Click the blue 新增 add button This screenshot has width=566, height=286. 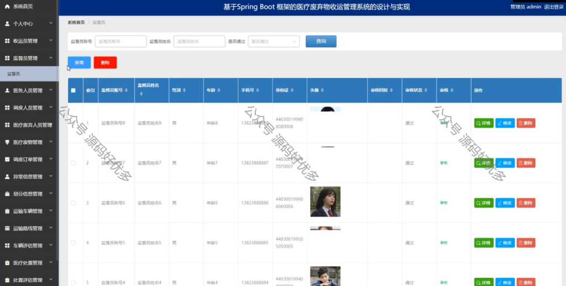(x=79, y=63)
